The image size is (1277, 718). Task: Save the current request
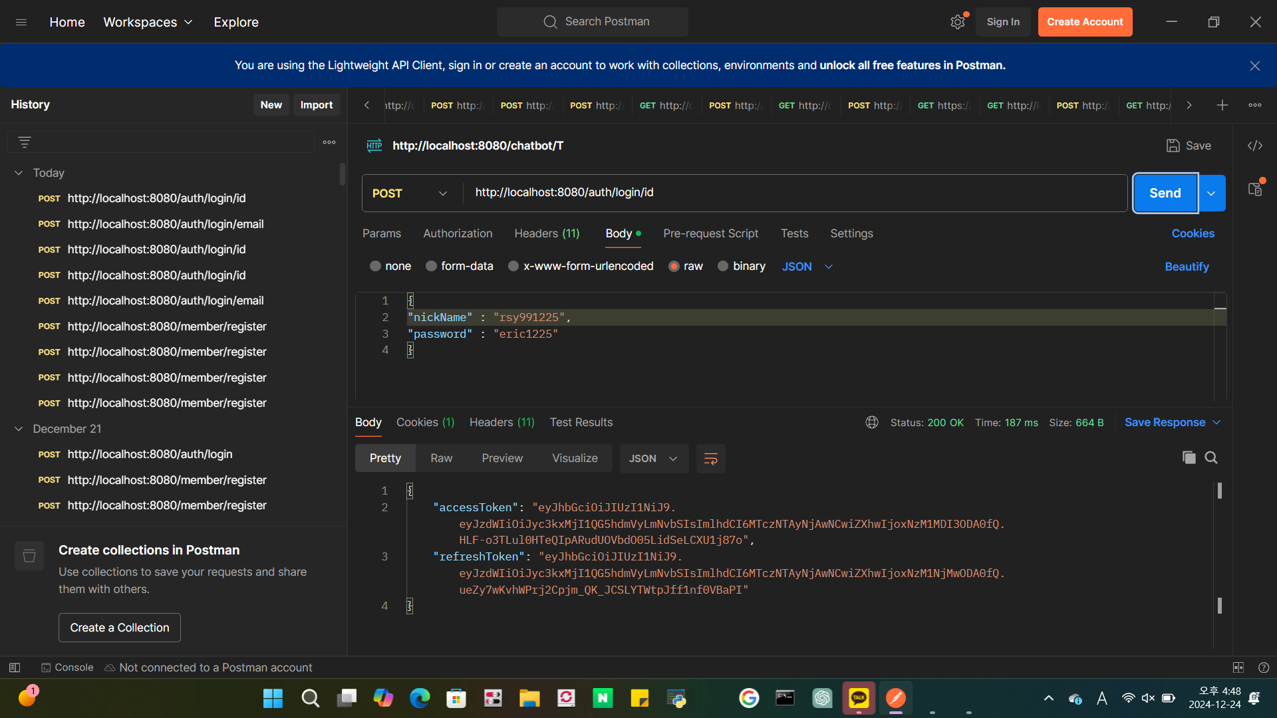click(x=1189, y=146)
